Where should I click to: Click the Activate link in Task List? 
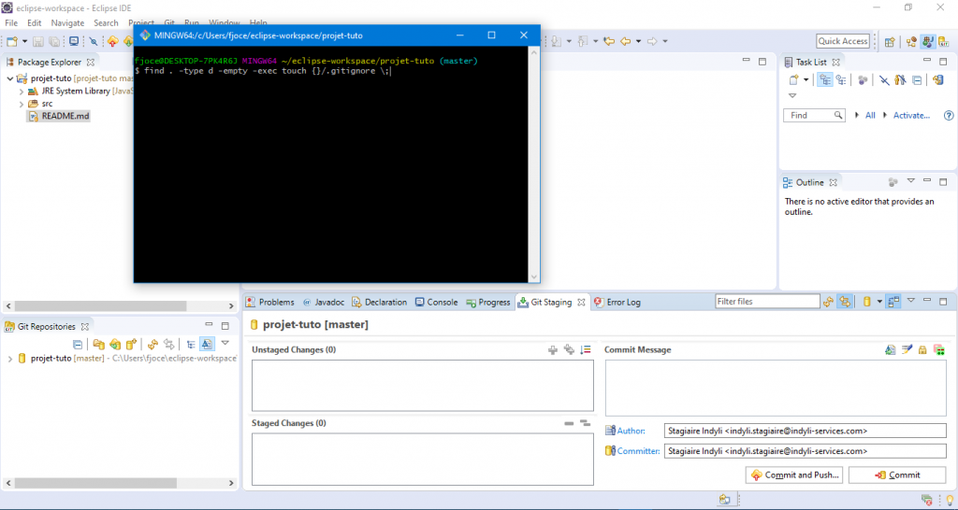pyautogui.click(x=911, y=115)
